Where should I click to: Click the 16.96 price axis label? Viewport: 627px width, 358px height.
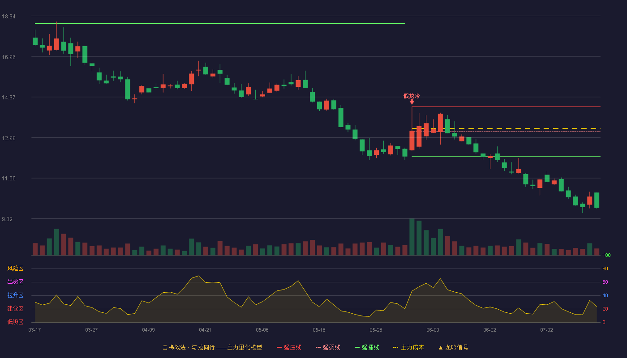[9, 57]
